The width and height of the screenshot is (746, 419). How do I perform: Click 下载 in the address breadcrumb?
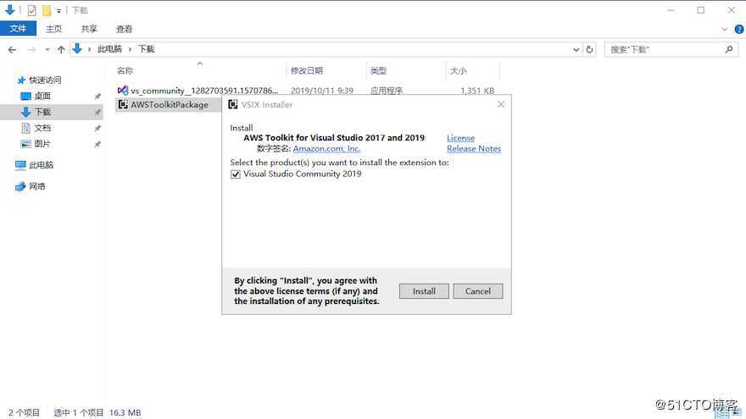pyautogui.click(x=147, y=49)
